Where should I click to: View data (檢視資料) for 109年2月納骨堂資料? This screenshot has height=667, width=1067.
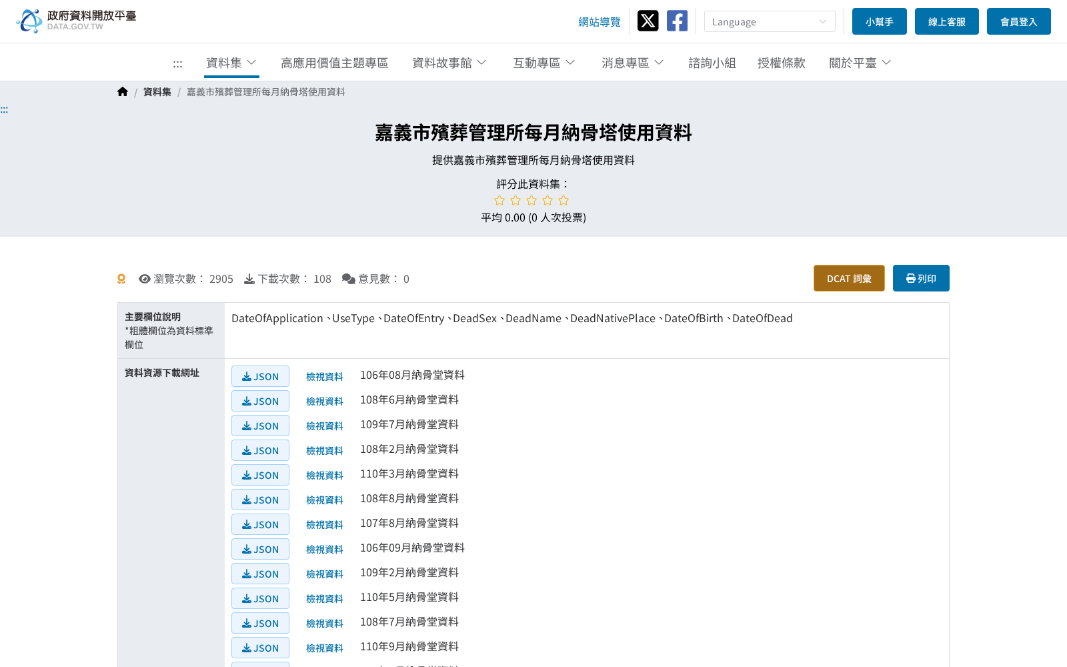(x=325, y=574)
